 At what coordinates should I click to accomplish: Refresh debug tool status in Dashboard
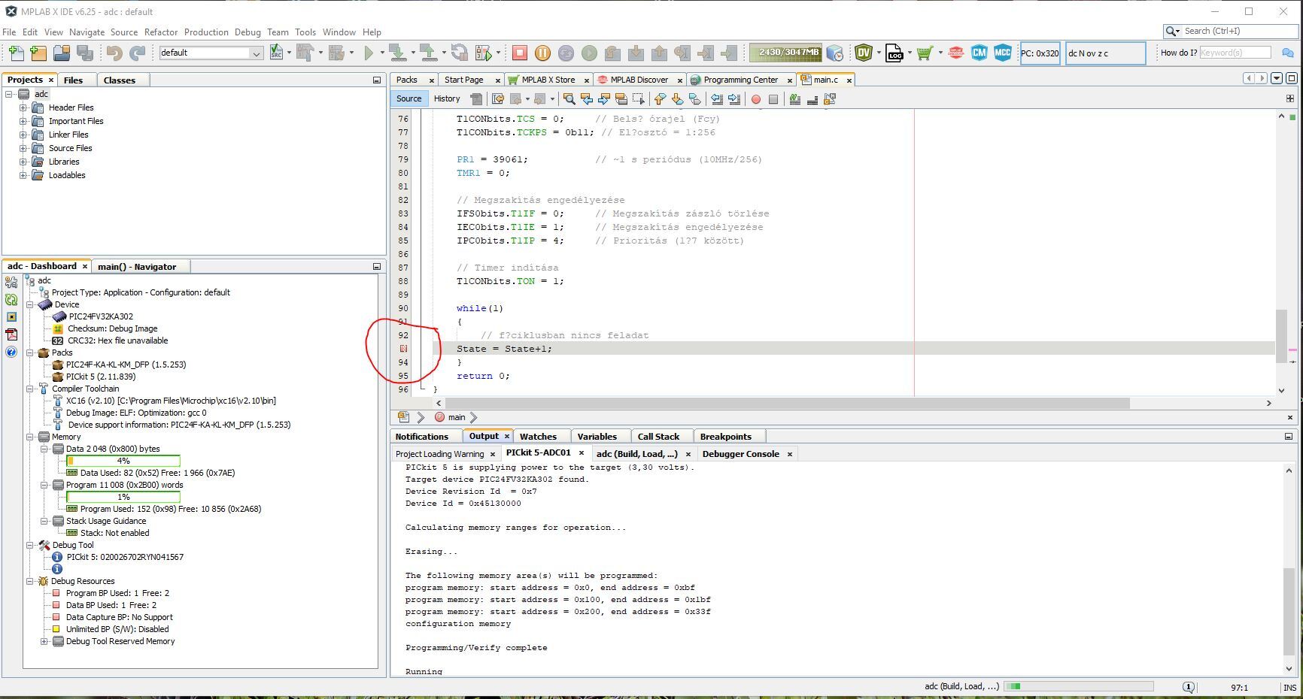click(x=11, y=300)
